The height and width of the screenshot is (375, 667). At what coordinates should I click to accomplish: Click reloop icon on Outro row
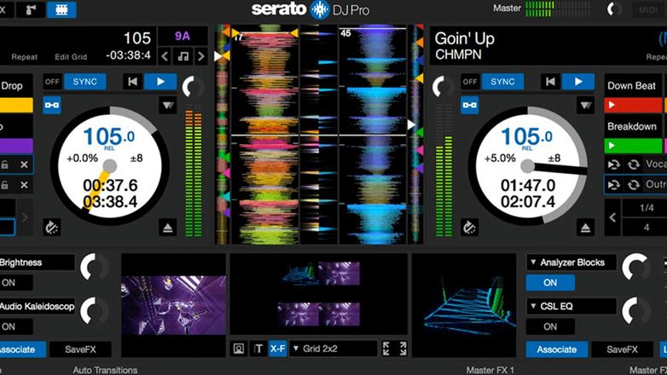coord(634,185)
